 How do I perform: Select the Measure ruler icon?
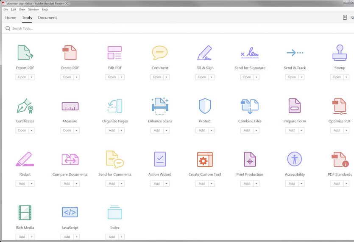70,106
